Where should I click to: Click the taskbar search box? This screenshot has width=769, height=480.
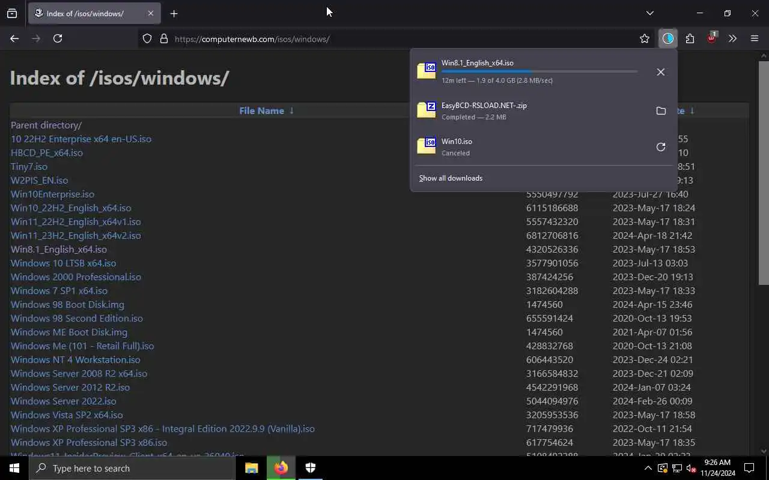[x=132, y=468]
